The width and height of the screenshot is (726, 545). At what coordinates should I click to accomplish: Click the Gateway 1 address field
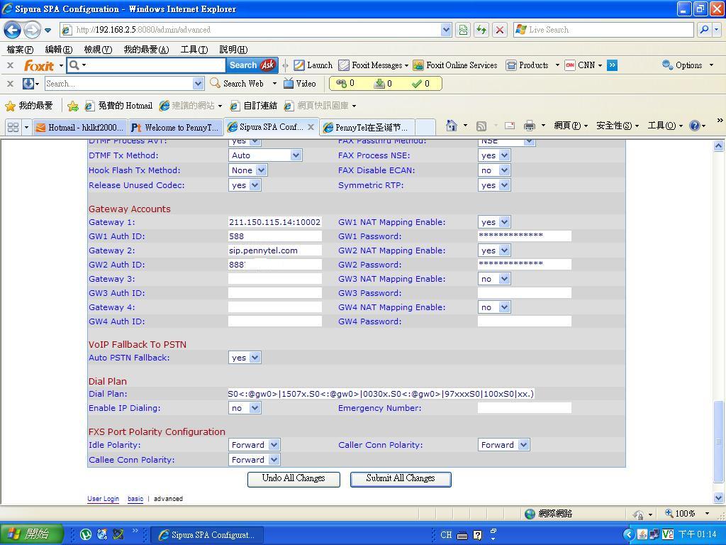coord(275,222)
